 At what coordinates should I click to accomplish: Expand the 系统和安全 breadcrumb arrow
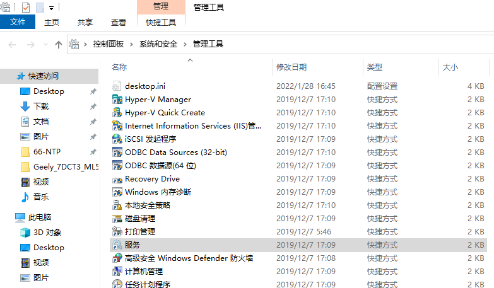point(185,44)
